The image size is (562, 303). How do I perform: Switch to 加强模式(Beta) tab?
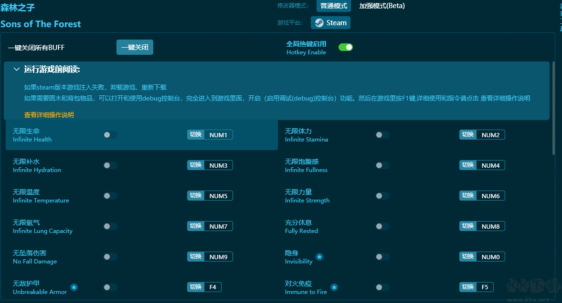pos(382,6)
